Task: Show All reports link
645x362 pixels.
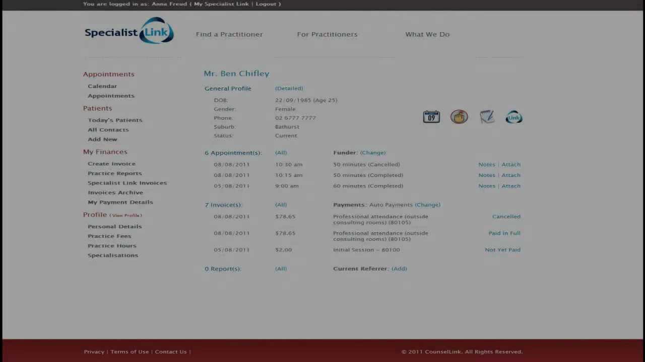Action: [x=281, y=269]
